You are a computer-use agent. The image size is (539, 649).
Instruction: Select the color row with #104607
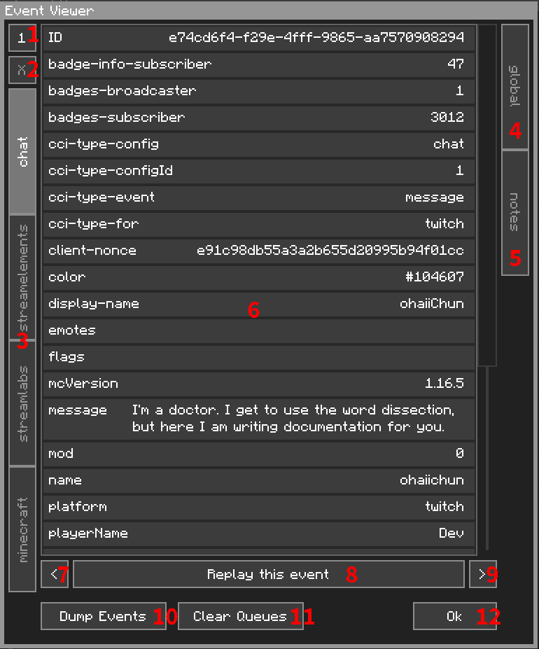pyautogui.click(x=259, y=277)
